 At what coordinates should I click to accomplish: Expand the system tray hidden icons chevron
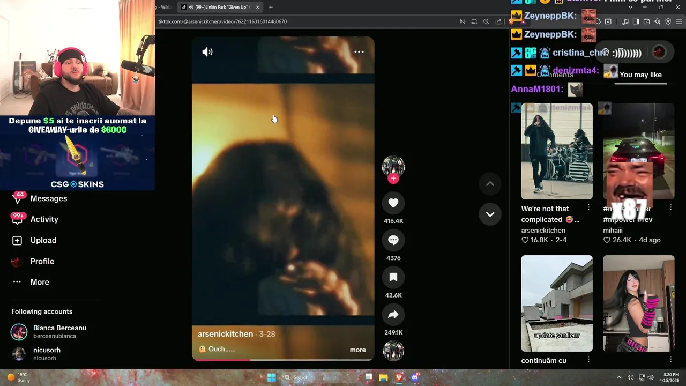click(619, 377)
